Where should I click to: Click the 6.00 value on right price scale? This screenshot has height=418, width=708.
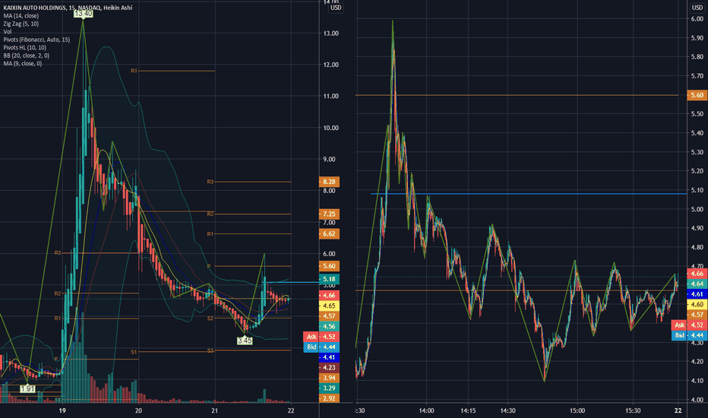click(x=697, y=19)
